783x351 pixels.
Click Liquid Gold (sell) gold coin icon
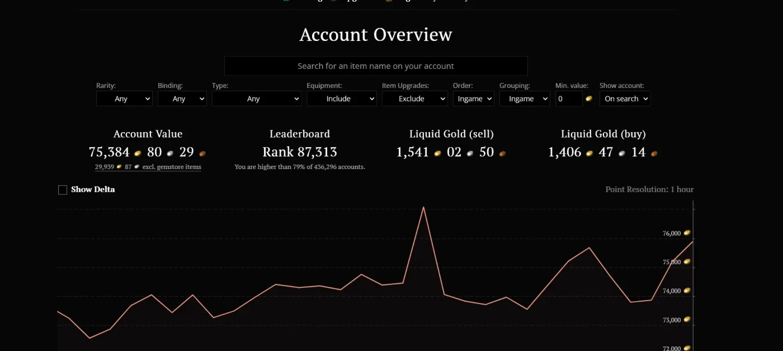click(438, 153)
